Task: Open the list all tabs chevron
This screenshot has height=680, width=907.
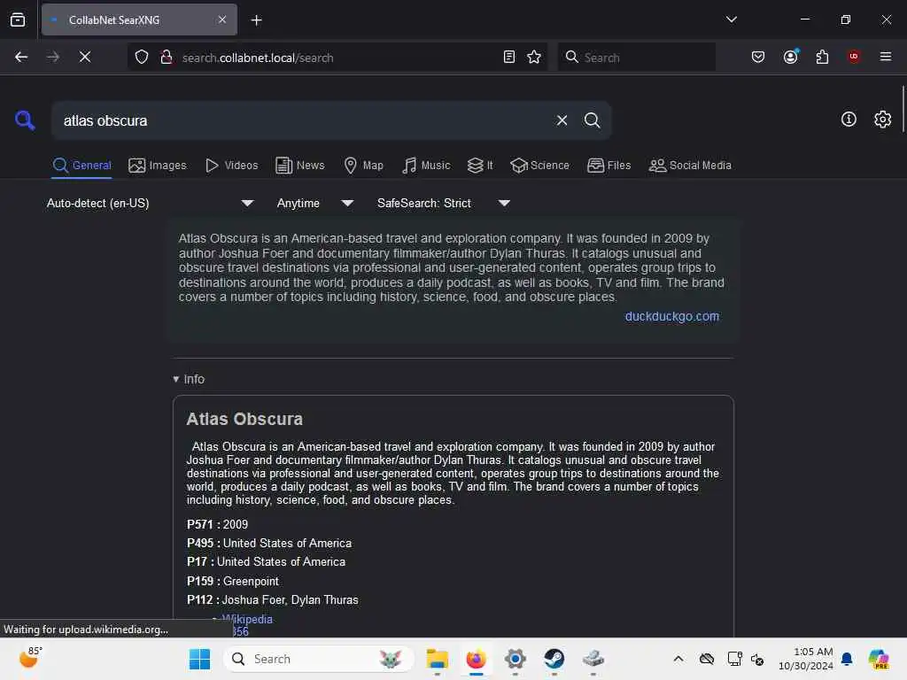Action: tap(731, 19)
